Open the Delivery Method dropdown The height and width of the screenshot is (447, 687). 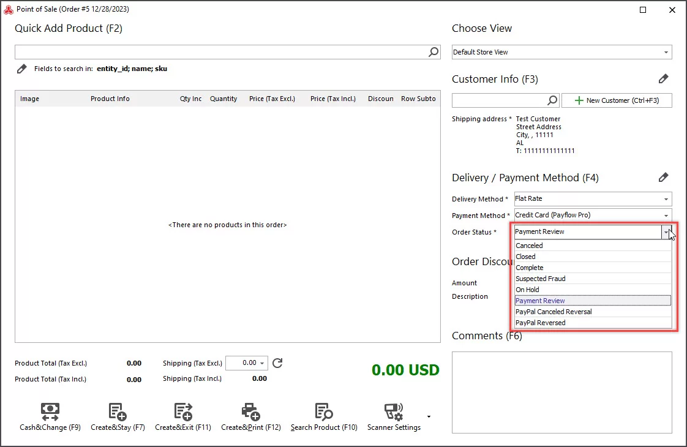click(593, 198)
